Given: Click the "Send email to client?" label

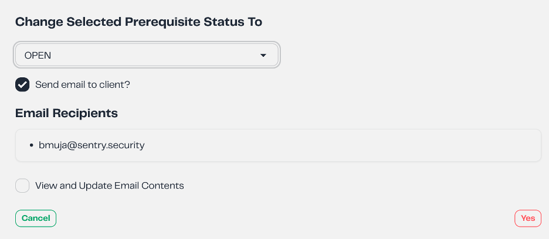Looking at the screenshot, I should point(82,84).
